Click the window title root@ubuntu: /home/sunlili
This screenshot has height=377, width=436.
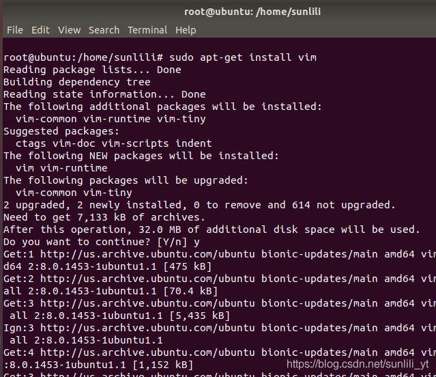click(252, 12)
